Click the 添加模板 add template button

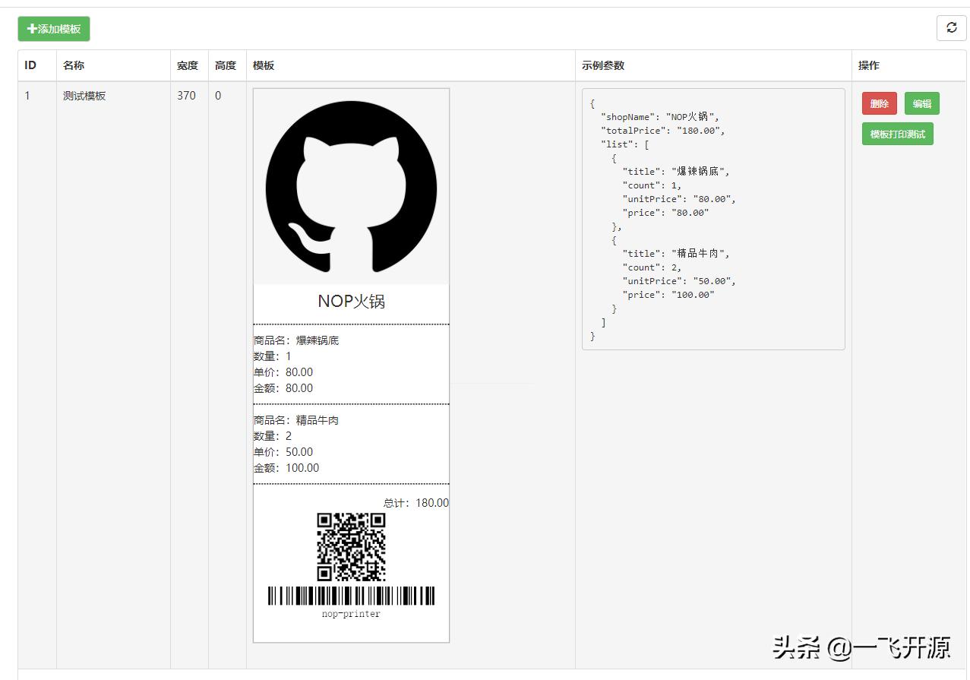click(x=53, y=28)
